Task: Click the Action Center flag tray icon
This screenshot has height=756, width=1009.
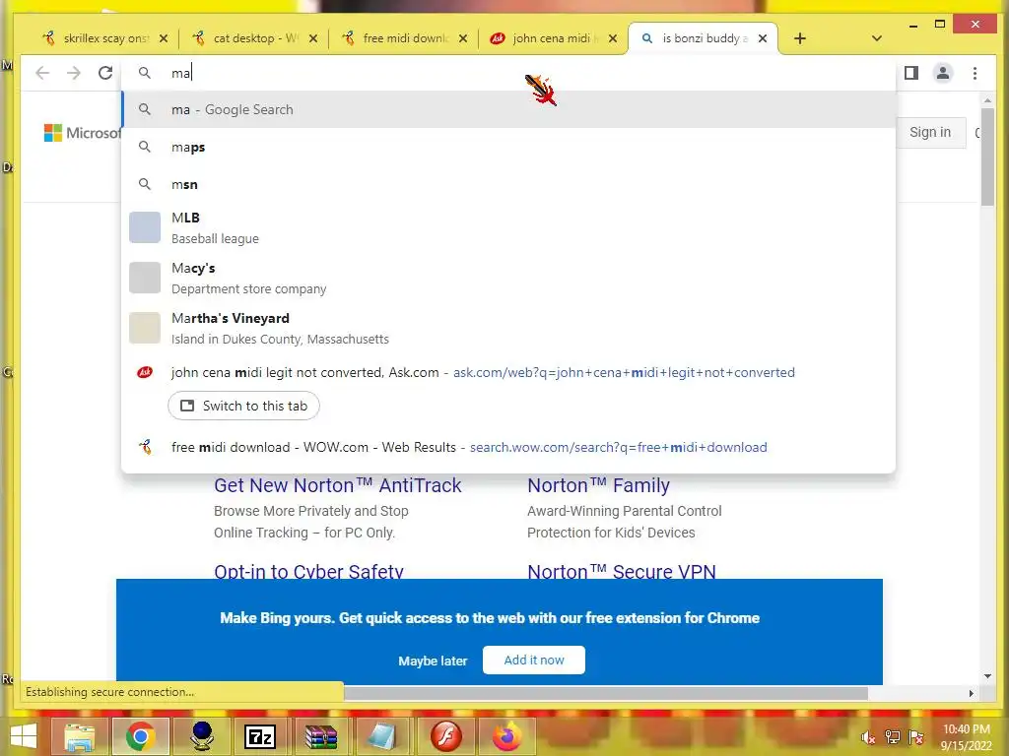Action: click(x=915, y=737)
